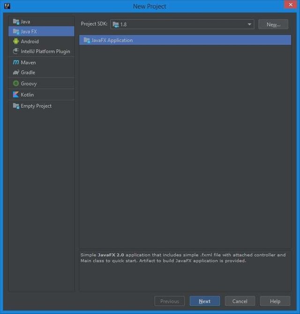Image resolution: width=300 pixels, height=314 pixels.
Task: Click the Previous button
Action: [x=169, y=301]
